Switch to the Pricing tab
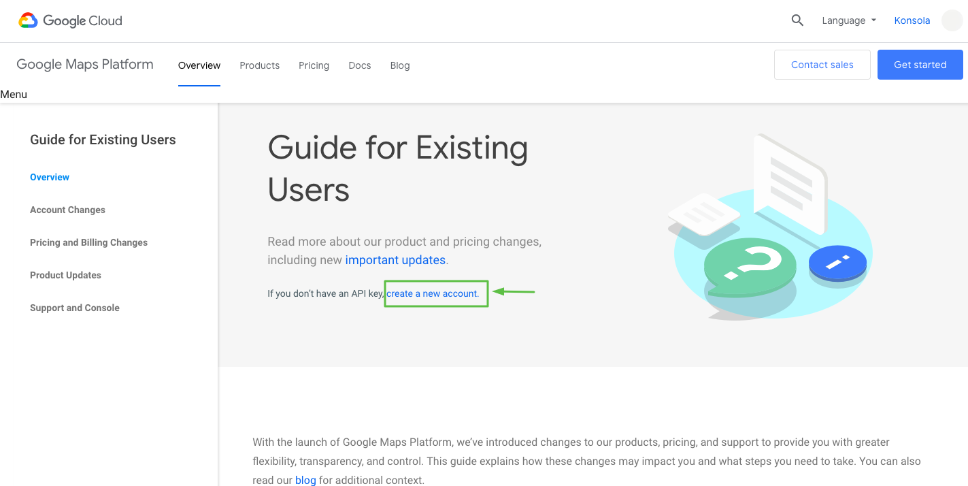The width and height of the screenshot is (968, 486). click(x=314, y=65)
